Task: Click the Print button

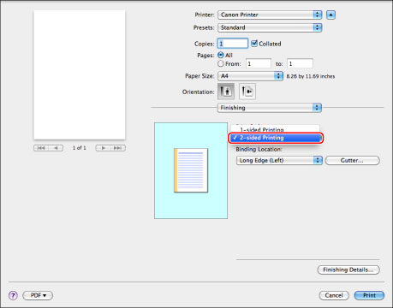Action: click(369, 295)
